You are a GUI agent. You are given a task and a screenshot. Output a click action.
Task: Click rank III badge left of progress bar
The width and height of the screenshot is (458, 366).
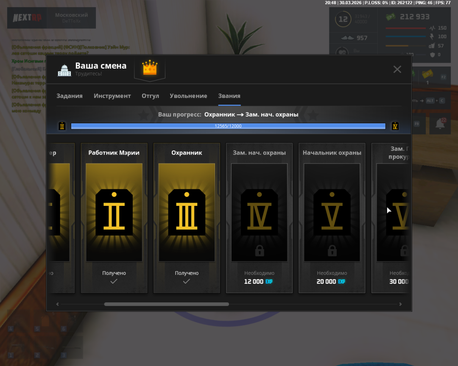(62, 126)
